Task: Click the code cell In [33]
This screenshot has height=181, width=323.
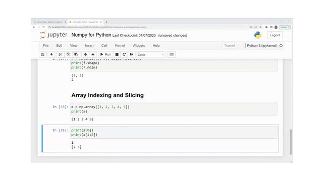Action: click(174, 109)
